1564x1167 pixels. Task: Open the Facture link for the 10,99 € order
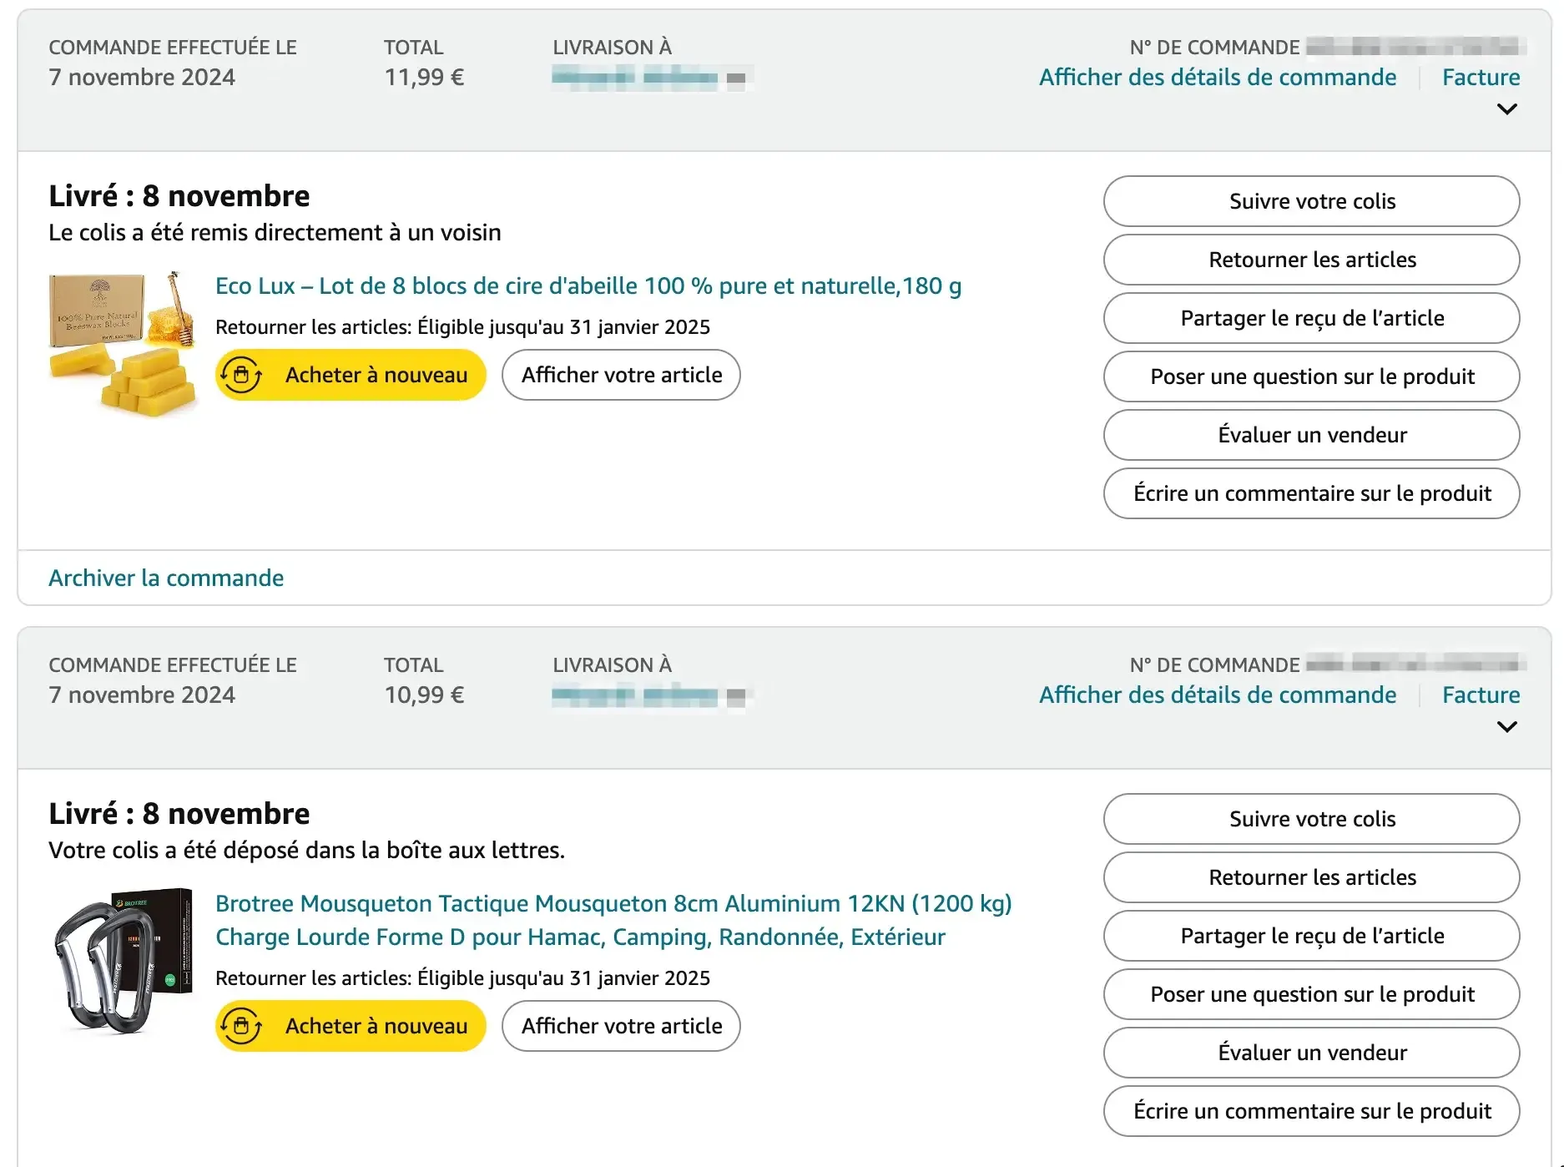(1481, 695)
